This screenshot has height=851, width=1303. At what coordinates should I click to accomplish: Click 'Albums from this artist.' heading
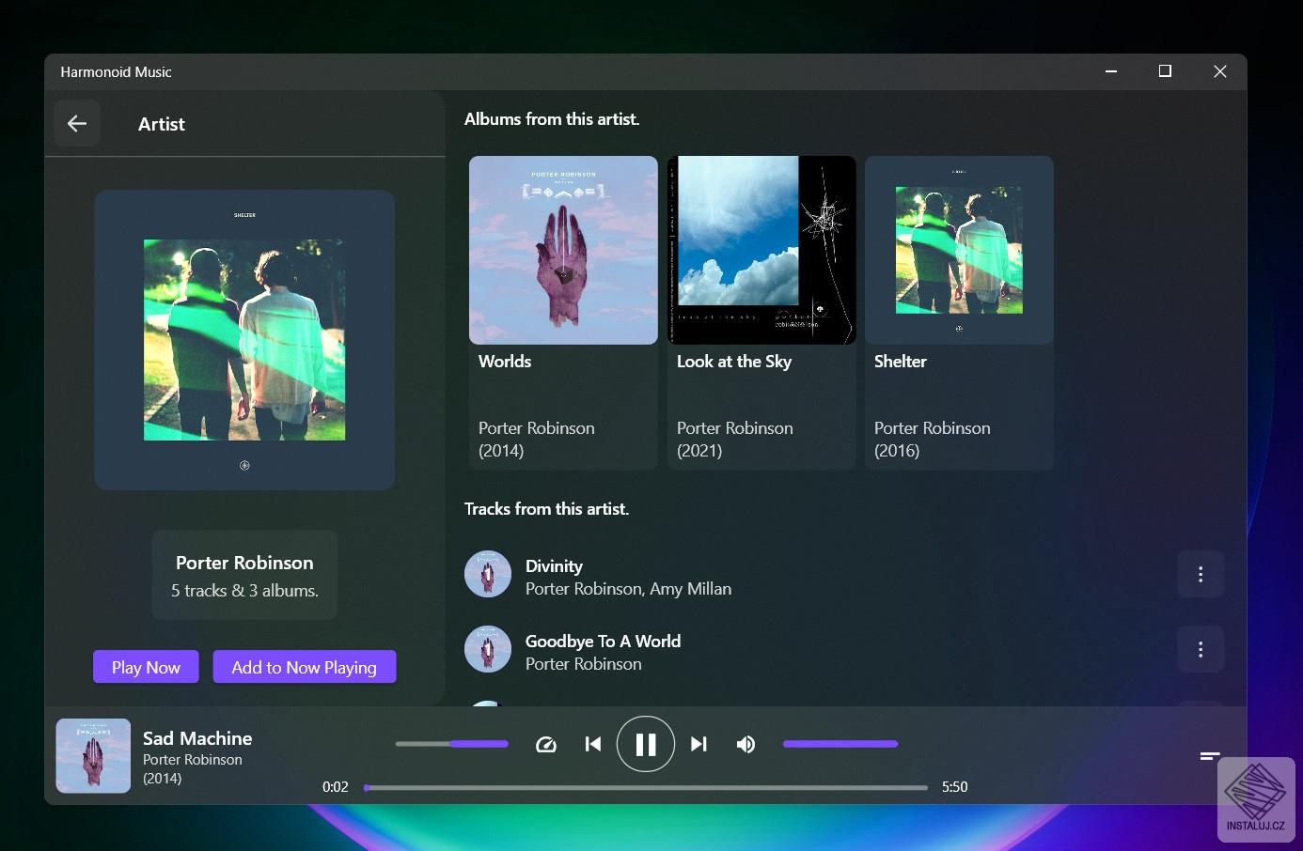552,119
